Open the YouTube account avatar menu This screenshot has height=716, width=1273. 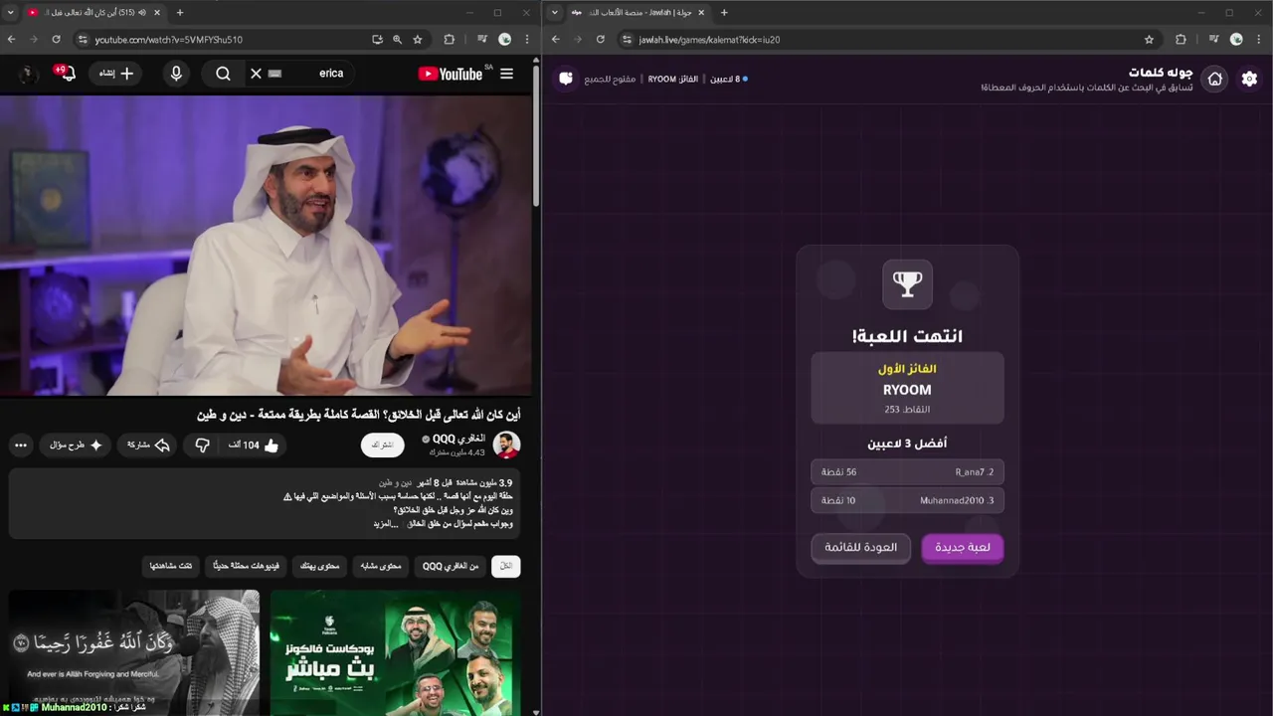click(27, 74)
